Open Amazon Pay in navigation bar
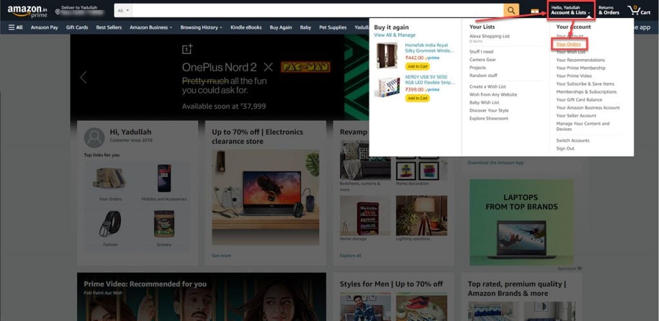Viewport: 659px width, 321px height. (44, 27)
